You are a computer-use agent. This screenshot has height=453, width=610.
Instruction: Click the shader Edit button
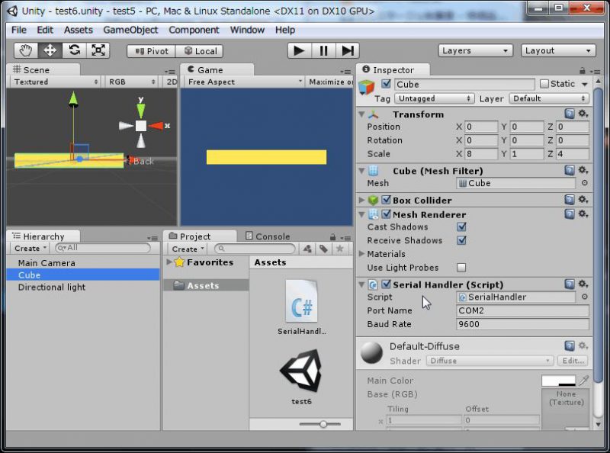pos(573,361)
